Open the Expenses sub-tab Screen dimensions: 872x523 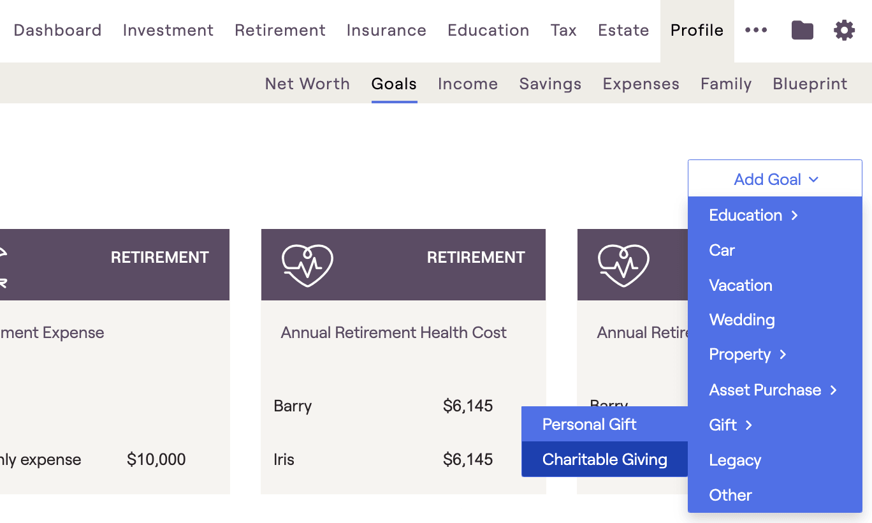click(x=641, y=84)
